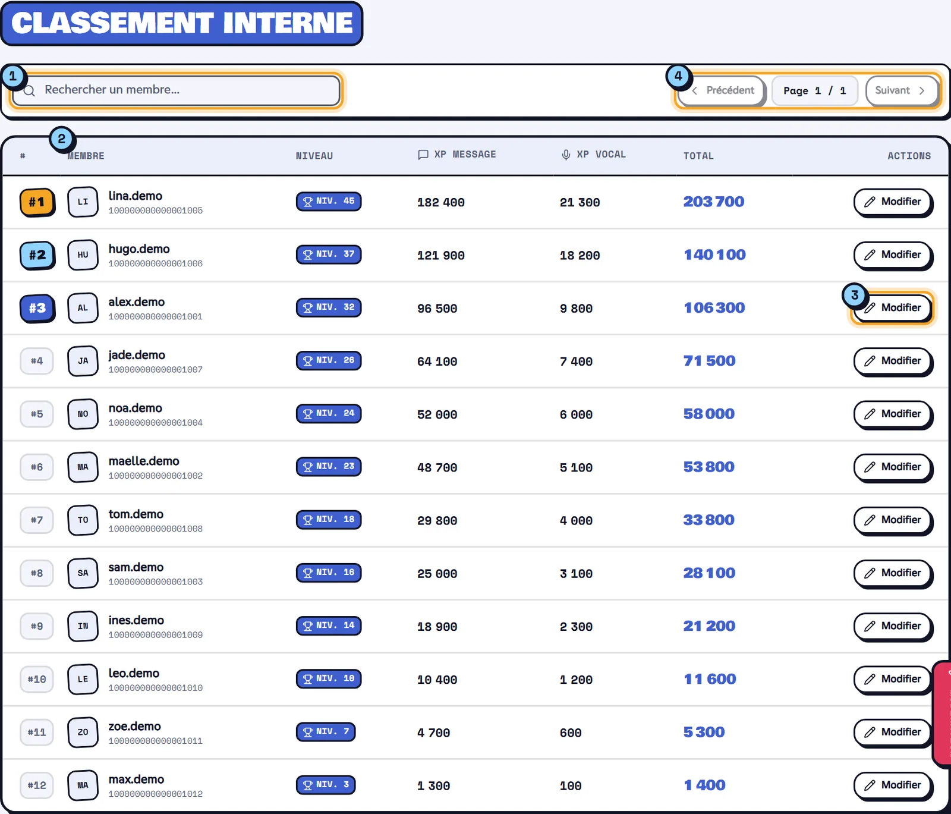The height and width of the screenshot is (814, 951).
Task: Click the member search input field
Action: tap(176, 90)
